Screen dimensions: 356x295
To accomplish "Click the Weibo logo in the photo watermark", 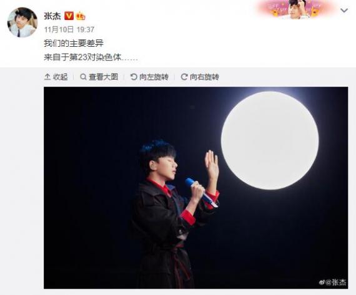I will tap(322, 283).
